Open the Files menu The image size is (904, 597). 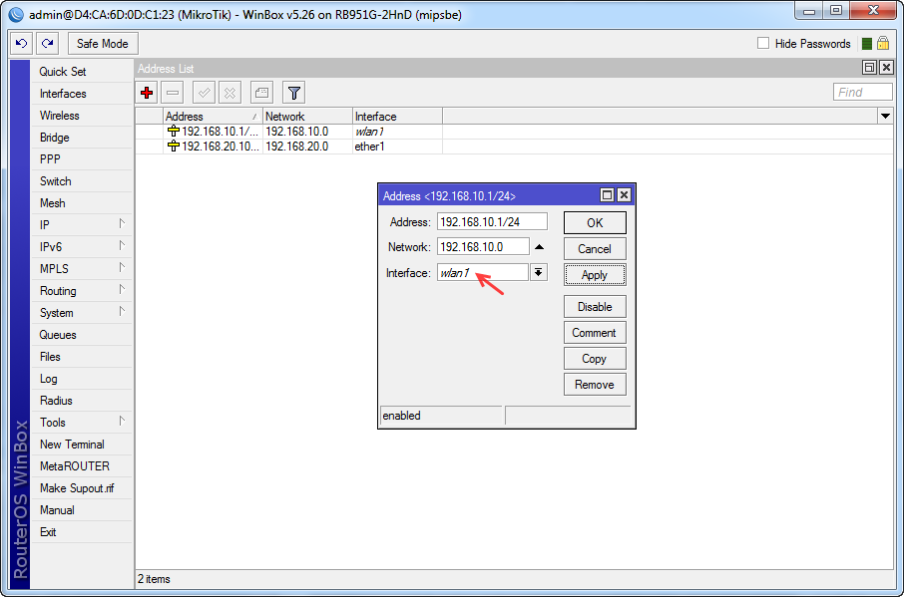[82, 357]
